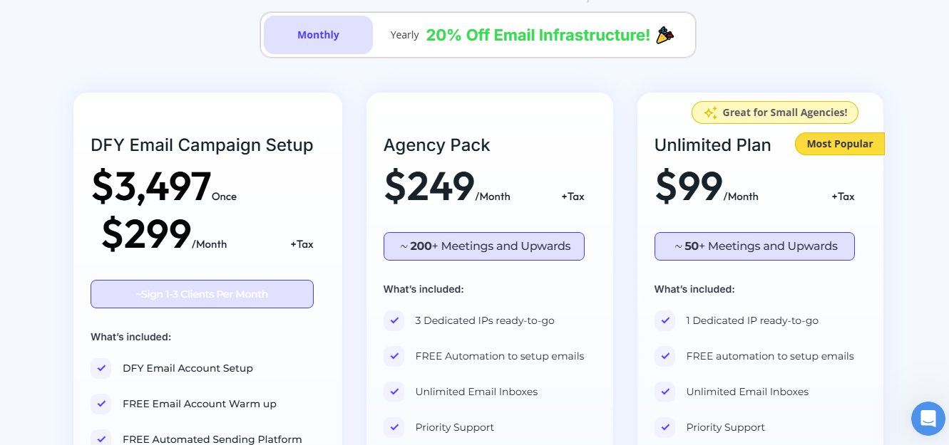Screen dimensions: 949x445
Task: Click the Great for Small Agencies badge
Action: click(x=774, y=112)
